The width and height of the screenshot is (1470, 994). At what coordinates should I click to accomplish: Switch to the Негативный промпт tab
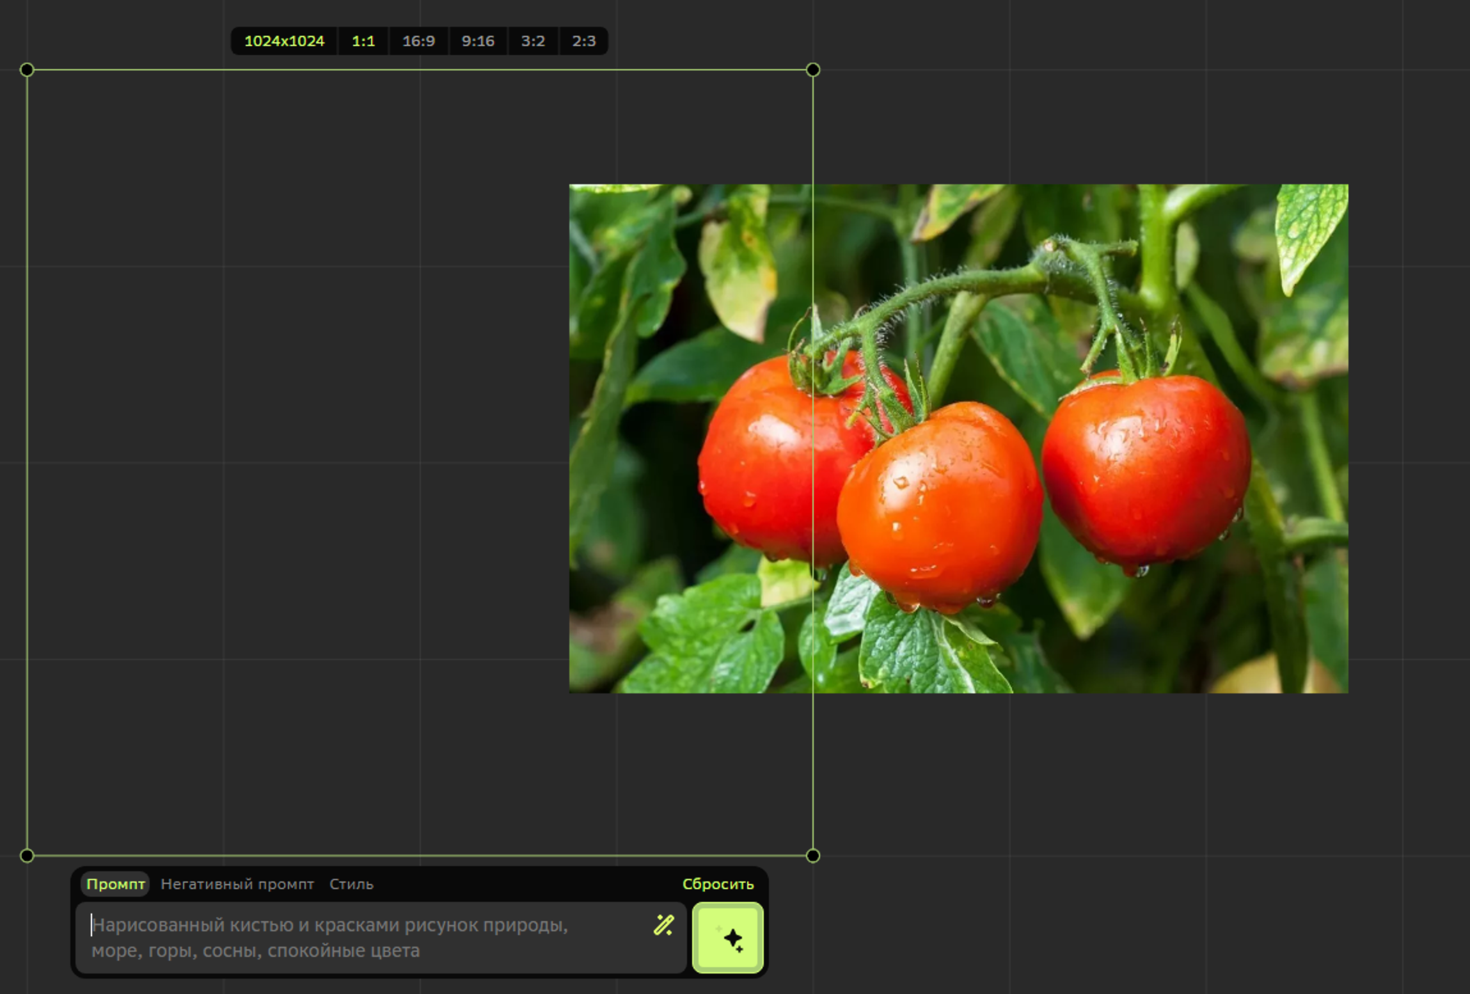(237, 884)
